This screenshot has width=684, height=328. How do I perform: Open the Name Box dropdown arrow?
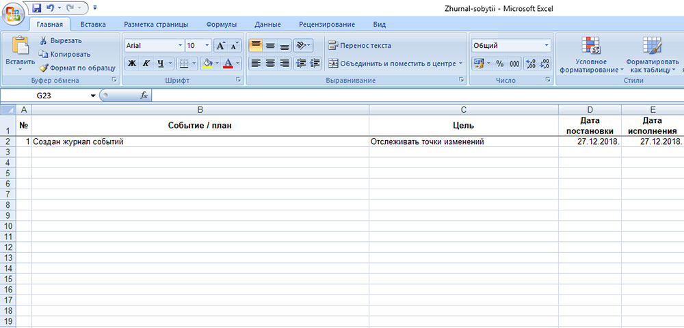point(93,96)
